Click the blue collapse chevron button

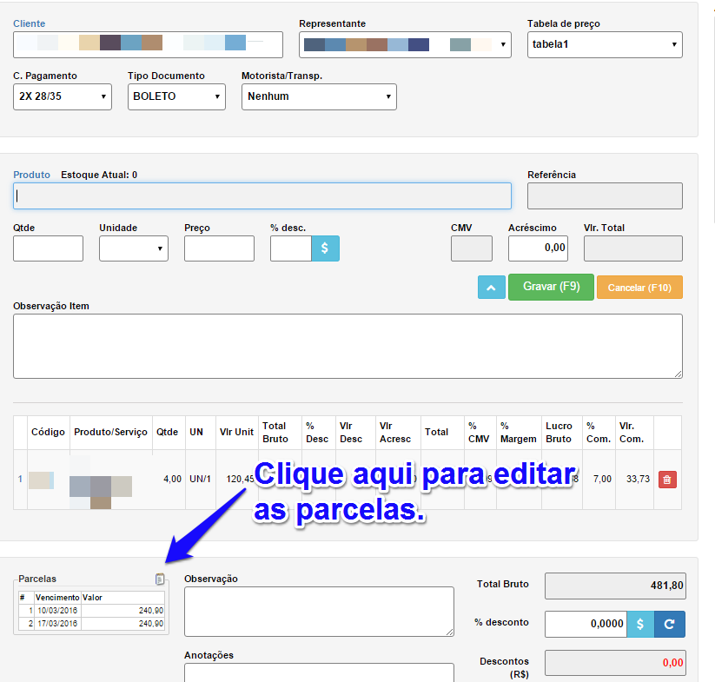[x=491, y=288]
